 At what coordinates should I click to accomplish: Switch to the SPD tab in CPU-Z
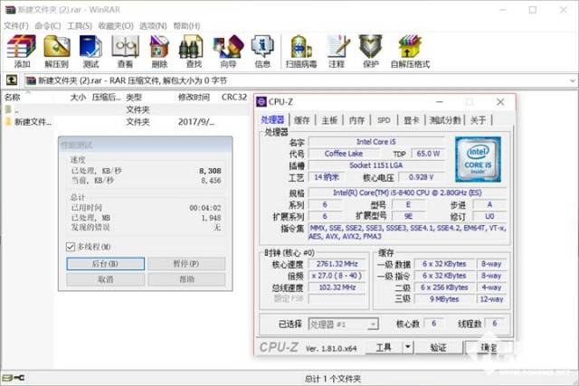point(384,120)
